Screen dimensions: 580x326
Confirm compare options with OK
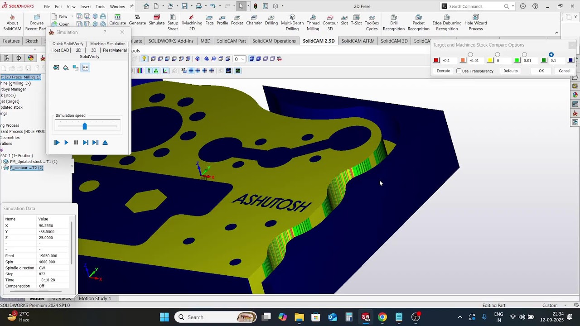click(x=541, y=71)
